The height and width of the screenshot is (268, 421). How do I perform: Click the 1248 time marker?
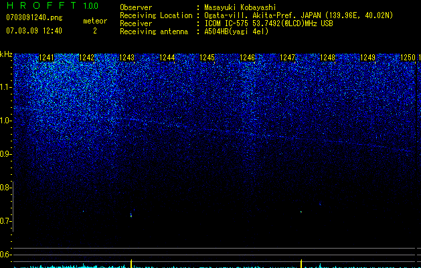[x=327, y=58]
